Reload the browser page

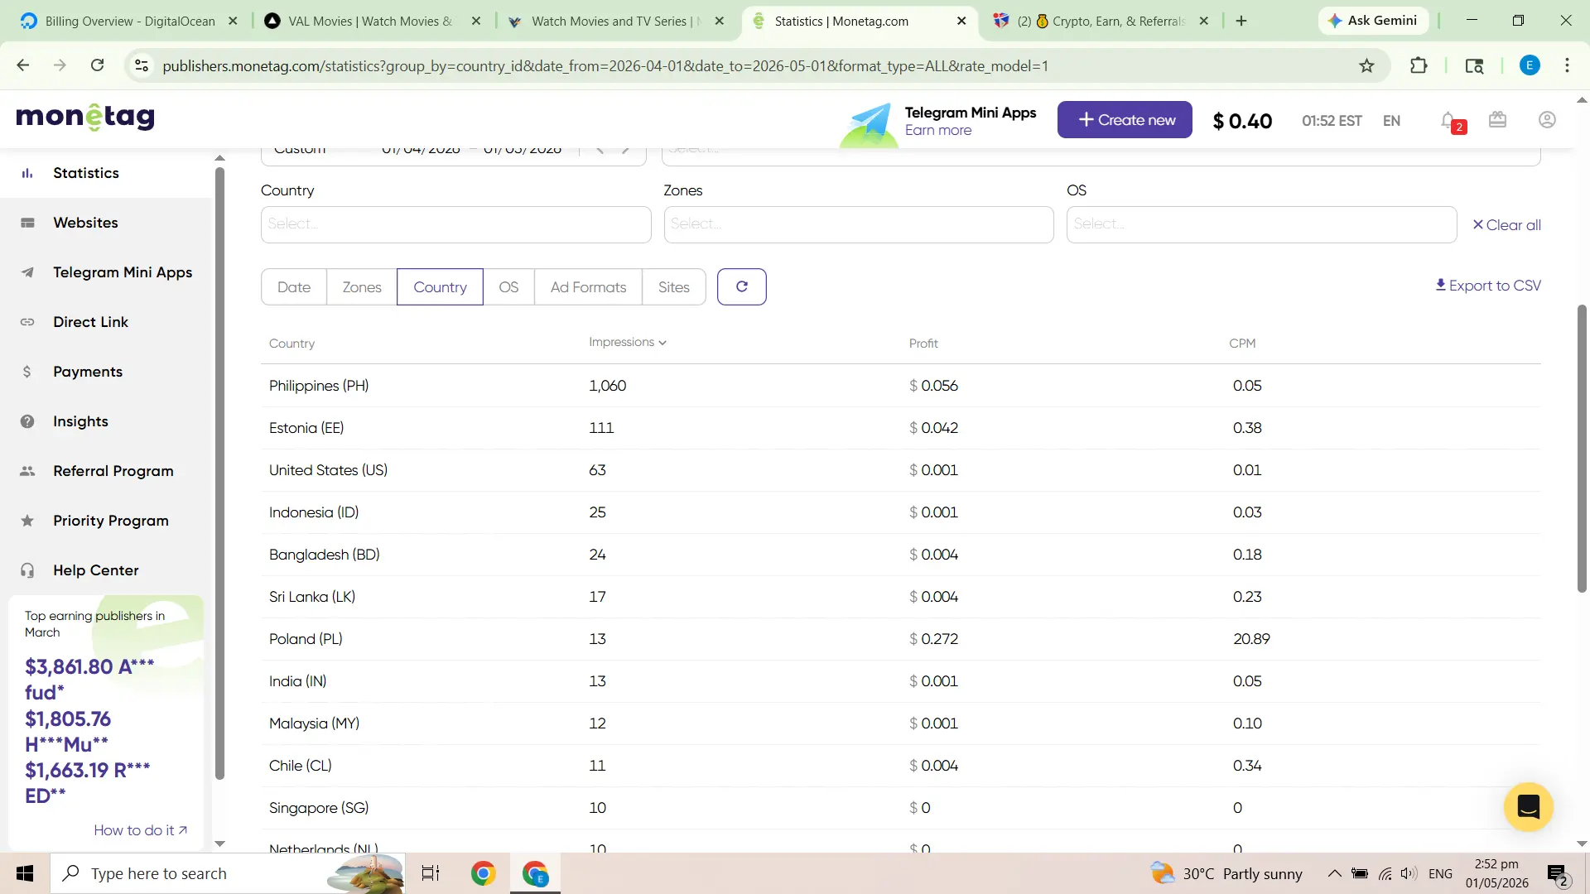(97, 65)
